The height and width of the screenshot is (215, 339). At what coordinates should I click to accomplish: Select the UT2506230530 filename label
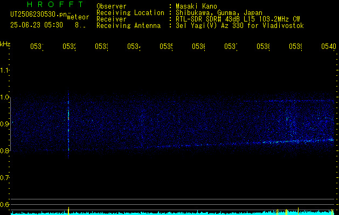[39, 14]
